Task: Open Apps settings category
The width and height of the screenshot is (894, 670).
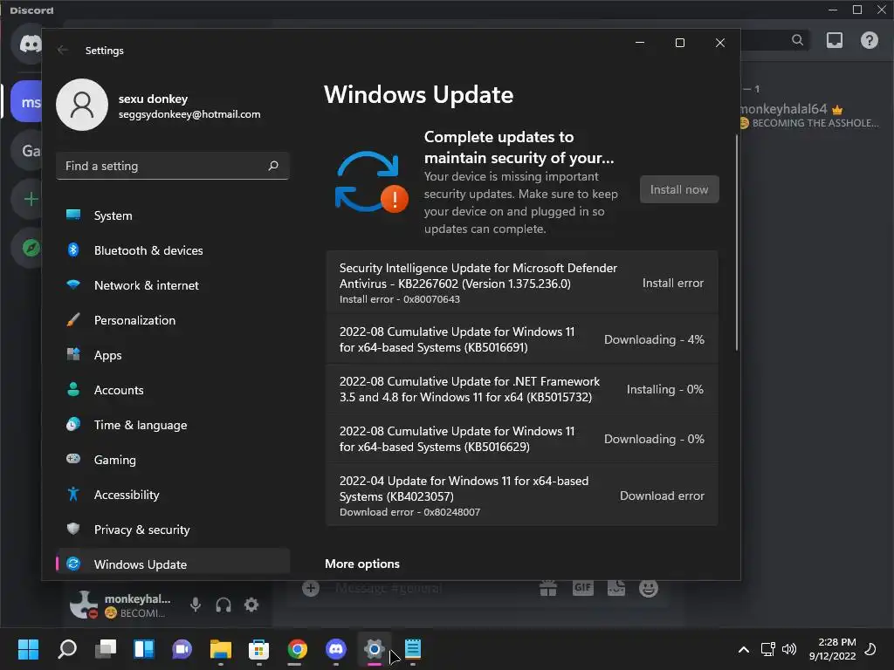Action: 173,355
